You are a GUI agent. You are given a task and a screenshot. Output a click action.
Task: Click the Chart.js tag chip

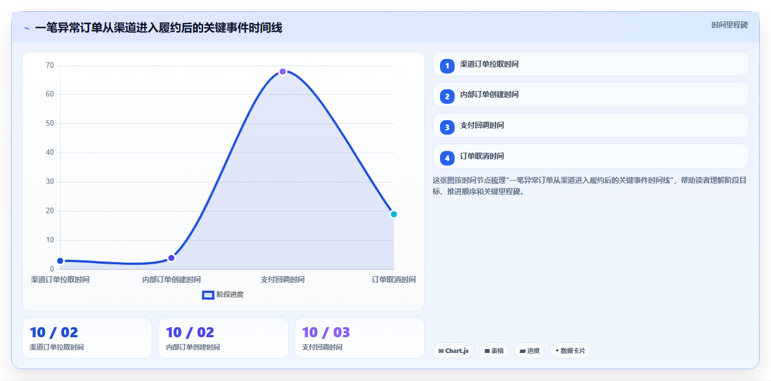tap(453, 351)
